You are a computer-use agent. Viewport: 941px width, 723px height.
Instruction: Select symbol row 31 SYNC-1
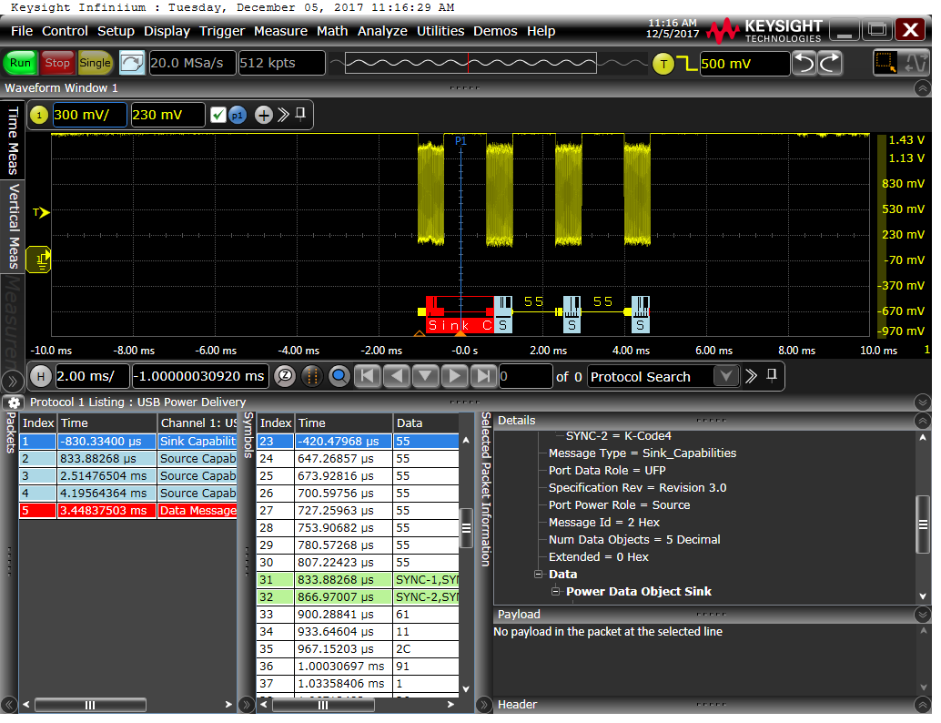tap(359, 581)
